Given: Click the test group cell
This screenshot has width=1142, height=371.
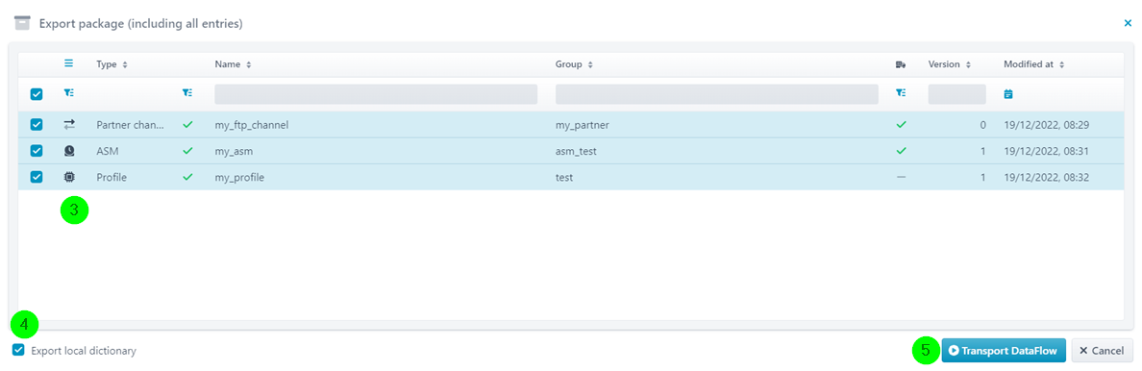Looking at the screenshot, I should (x=563, y=177).
